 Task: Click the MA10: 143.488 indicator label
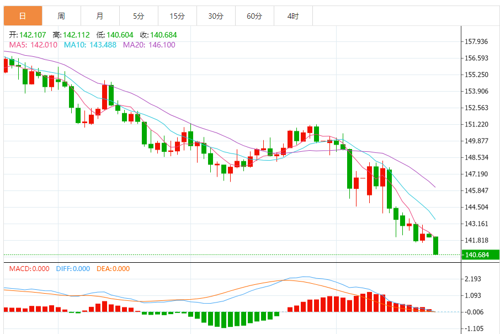(91, 45)
